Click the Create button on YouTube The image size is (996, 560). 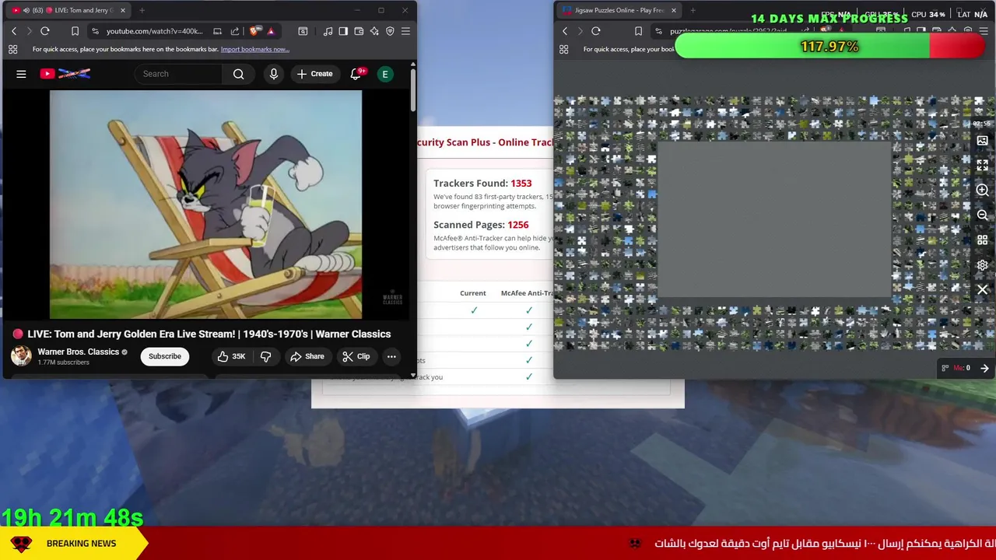pos(314,74)
